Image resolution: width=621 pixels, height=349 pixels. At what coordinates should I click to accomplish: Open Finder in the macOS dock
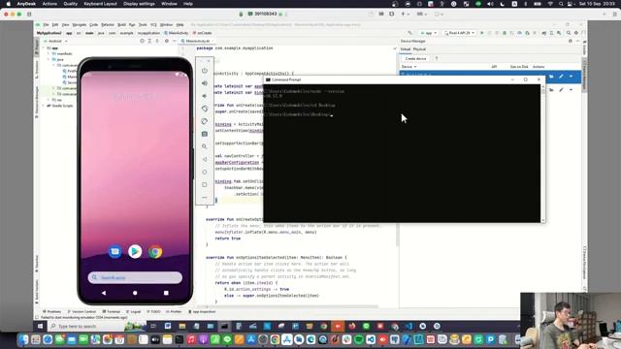click(23, 339)
